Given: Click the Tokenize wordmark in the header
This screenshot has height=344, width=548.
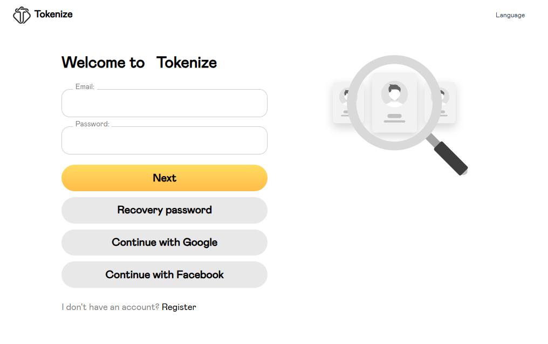Looking at the screenshot, I should tap(54, 15).
